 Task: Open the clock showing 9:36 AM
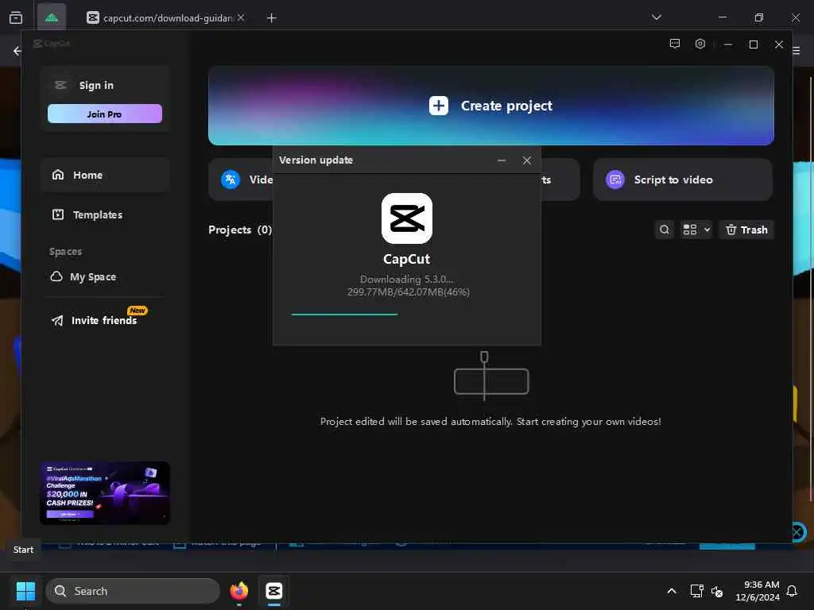point(758,591)
